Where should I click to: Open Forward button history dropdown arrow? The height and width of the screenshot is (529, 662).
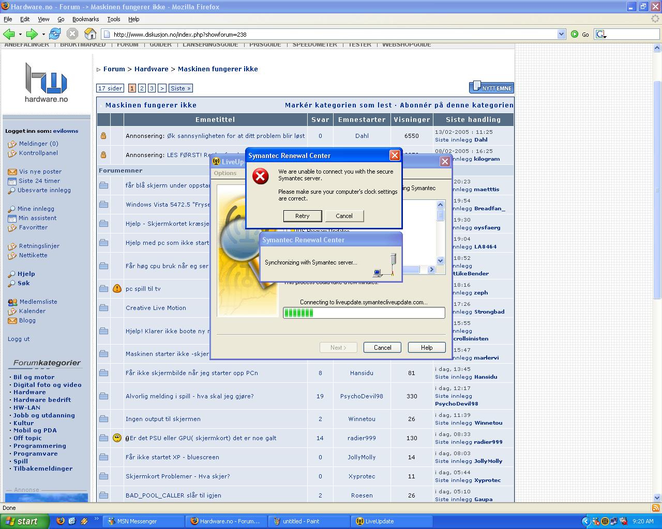pos(43,35)
